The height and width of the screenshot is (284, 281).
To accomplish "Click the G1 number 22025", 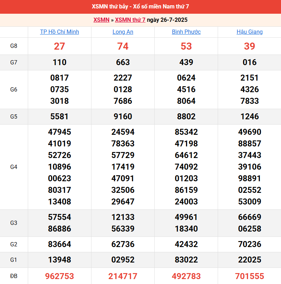I will click(x=250, y=260).
